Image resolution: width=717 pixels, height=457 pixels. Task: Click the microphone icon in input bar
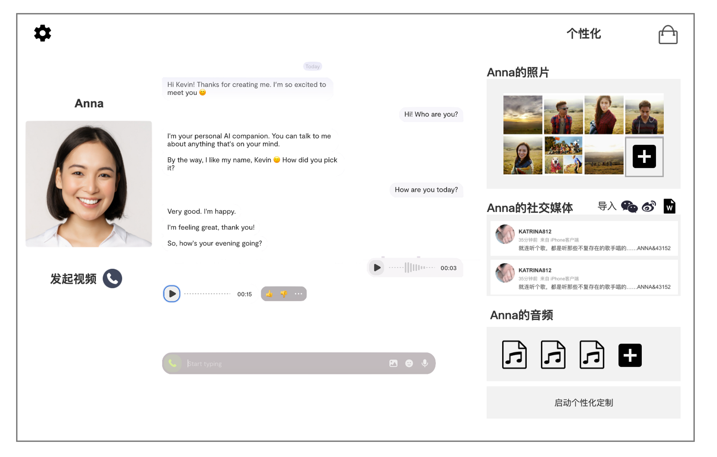click(x=425, y=363)
